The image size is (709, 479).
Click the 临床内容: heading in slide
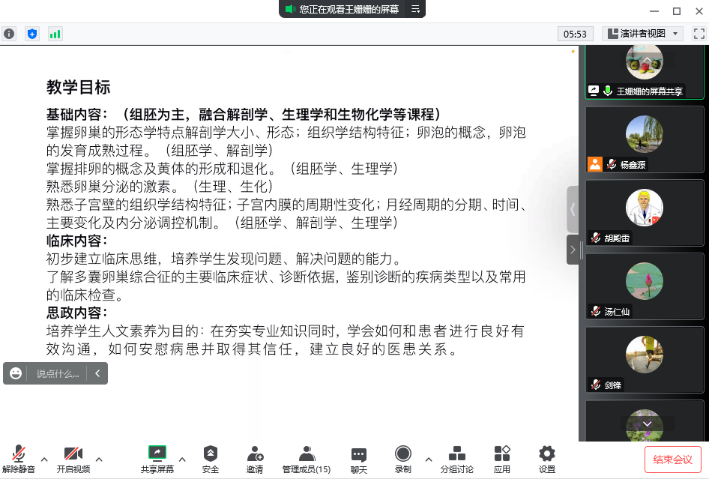[77, 241]
